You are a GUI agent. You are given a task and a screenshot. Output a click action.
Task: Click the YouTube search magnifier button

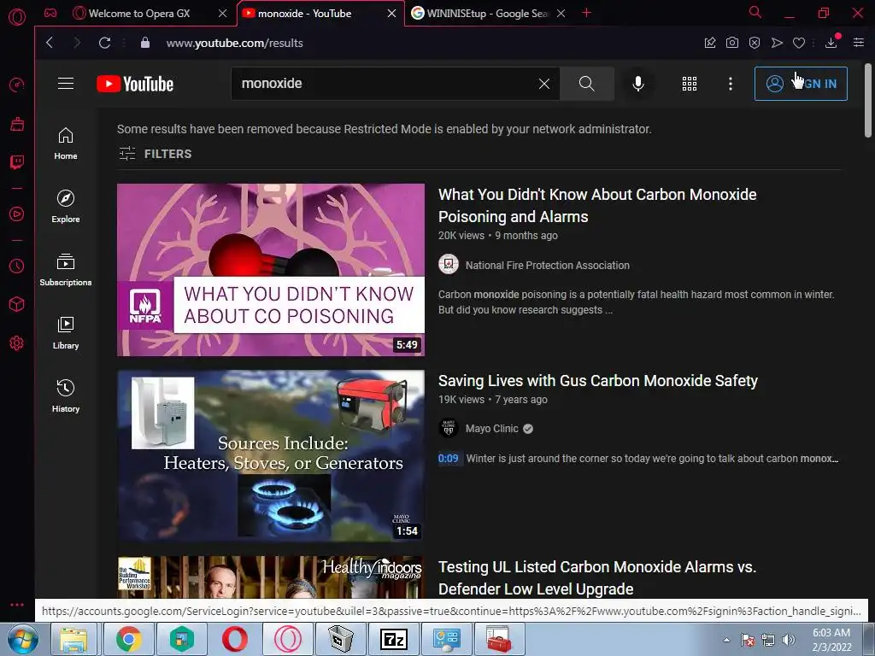click(x=586, y=84)
